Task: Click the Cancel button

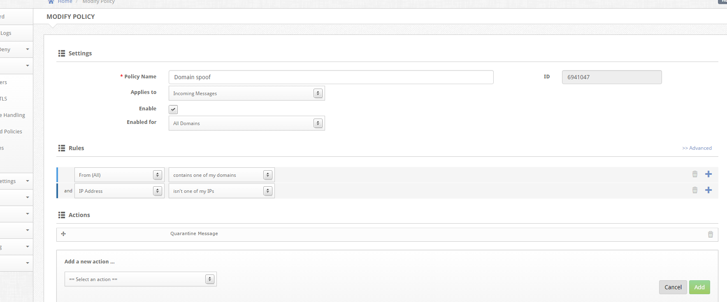Action: point(673,287)
